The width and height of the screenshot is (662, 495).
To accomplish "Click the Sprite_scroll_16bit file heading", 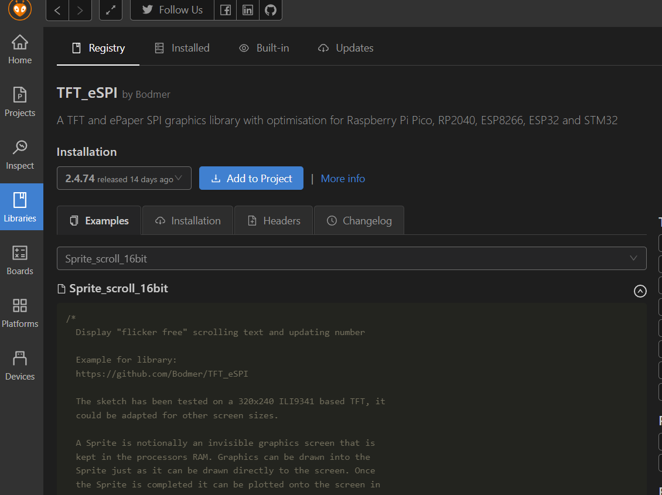I will pyautogui.click(x=118, y=289).
